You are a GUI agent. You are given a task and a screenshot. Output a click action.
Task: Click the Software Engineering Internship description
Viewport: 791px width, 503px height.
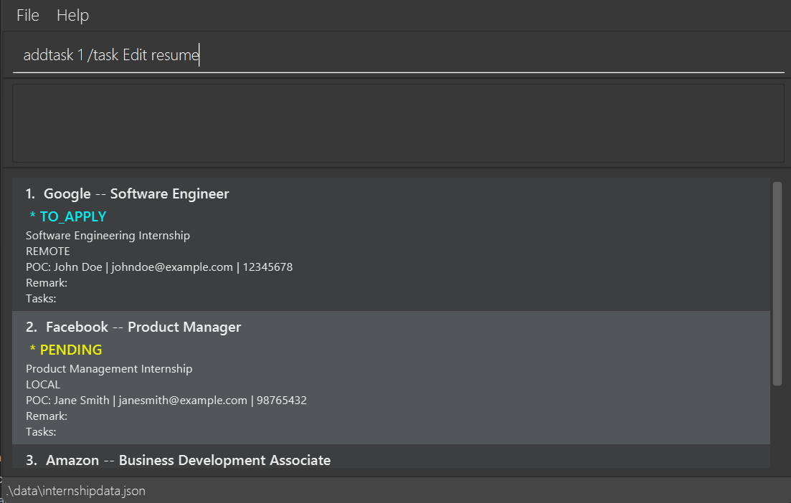coord(108,236)
